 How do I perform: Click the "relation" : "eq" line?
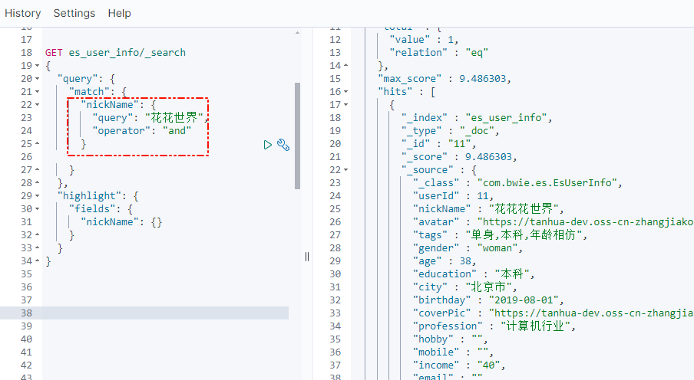point(438,53)
